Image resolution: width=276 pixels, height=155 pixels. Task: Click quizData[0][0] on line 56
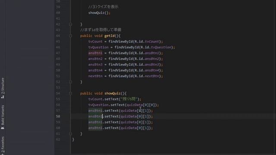pyautogui.click(x=141, y=105)
